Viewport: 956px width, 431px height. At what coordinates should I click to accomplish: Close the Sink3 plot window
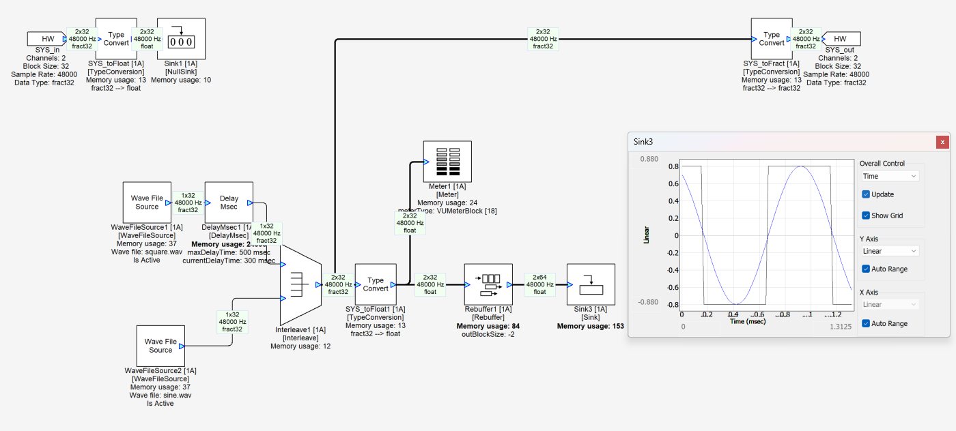click(942, 142)
